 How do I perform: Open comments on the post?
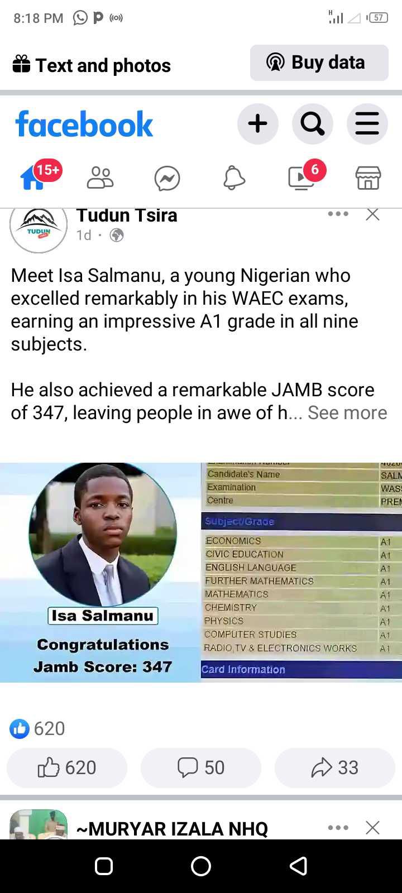point(201,767)
